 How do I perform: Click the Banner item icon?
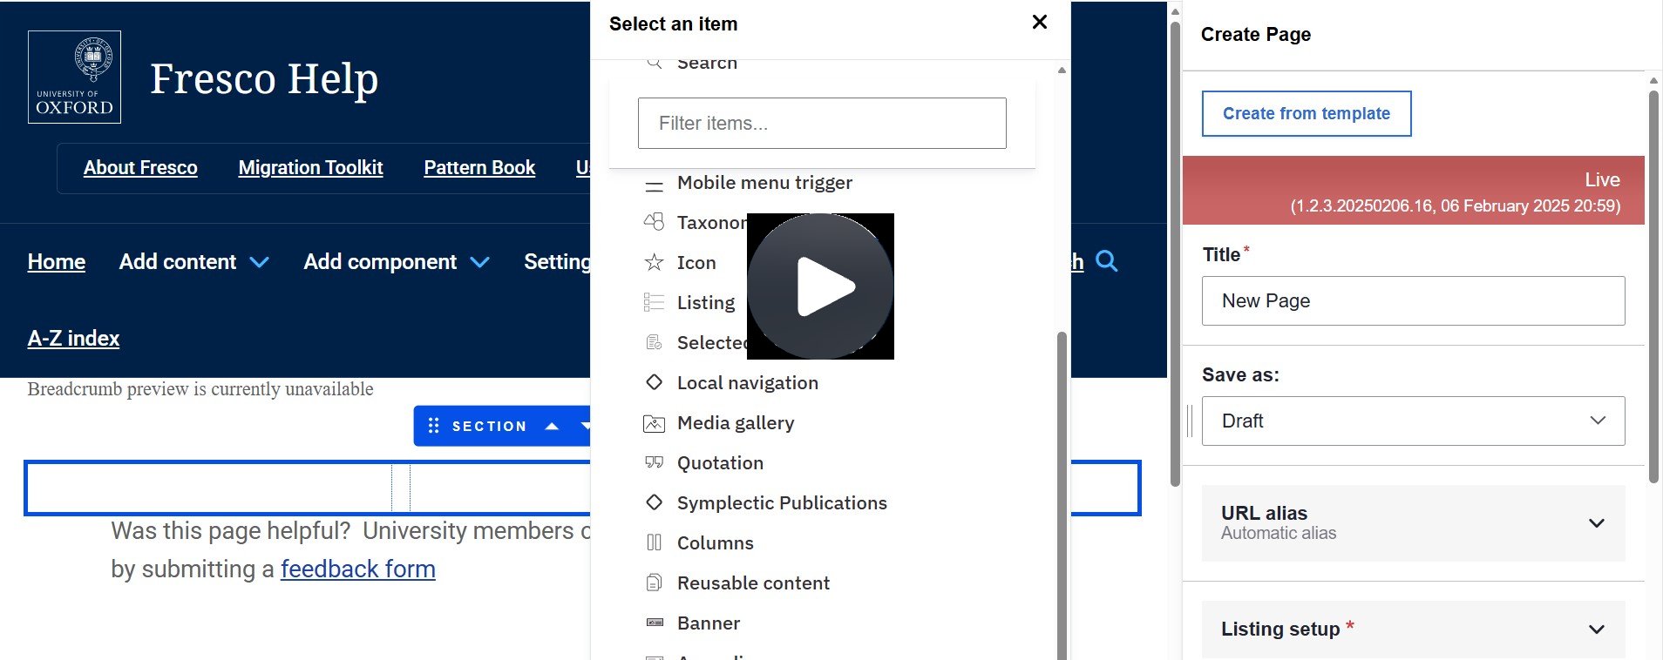654,623
